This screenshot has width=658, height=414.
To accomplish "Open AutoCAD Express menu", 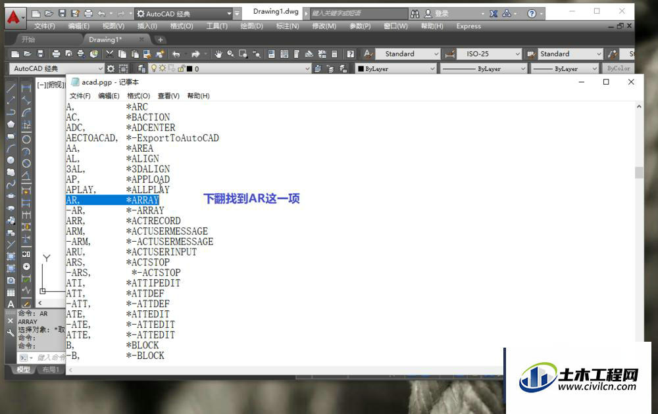I will click(x=468, y=26).
